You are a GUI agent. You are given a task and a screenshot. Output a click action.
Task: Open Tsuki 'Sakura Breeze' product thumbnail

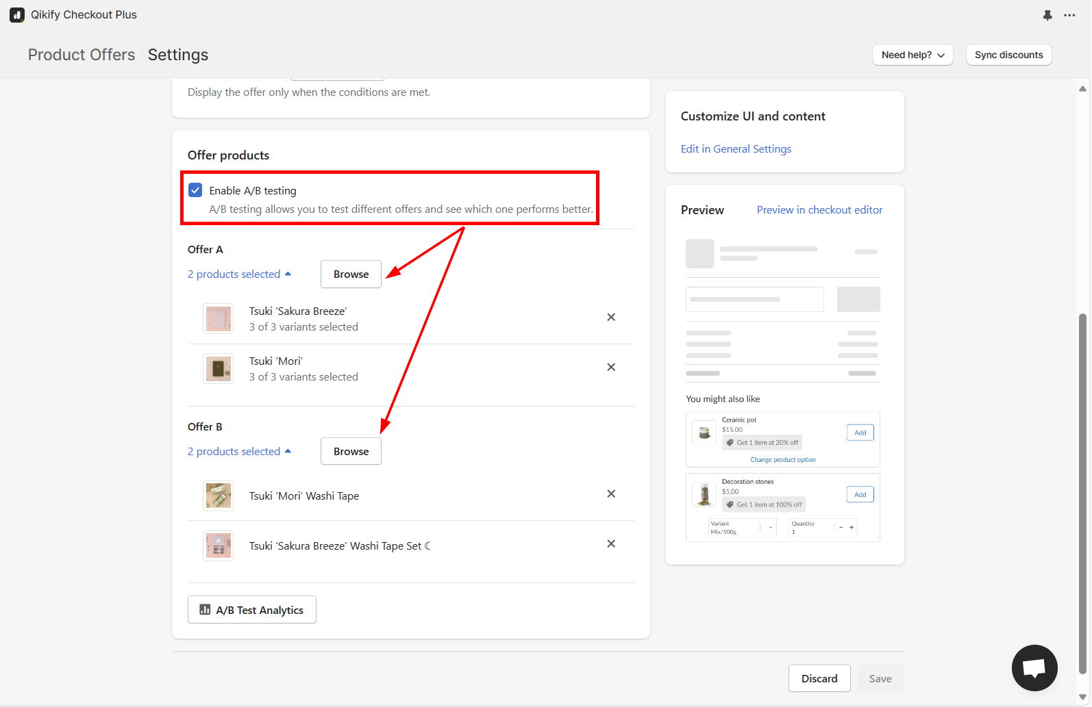(219, 319)
